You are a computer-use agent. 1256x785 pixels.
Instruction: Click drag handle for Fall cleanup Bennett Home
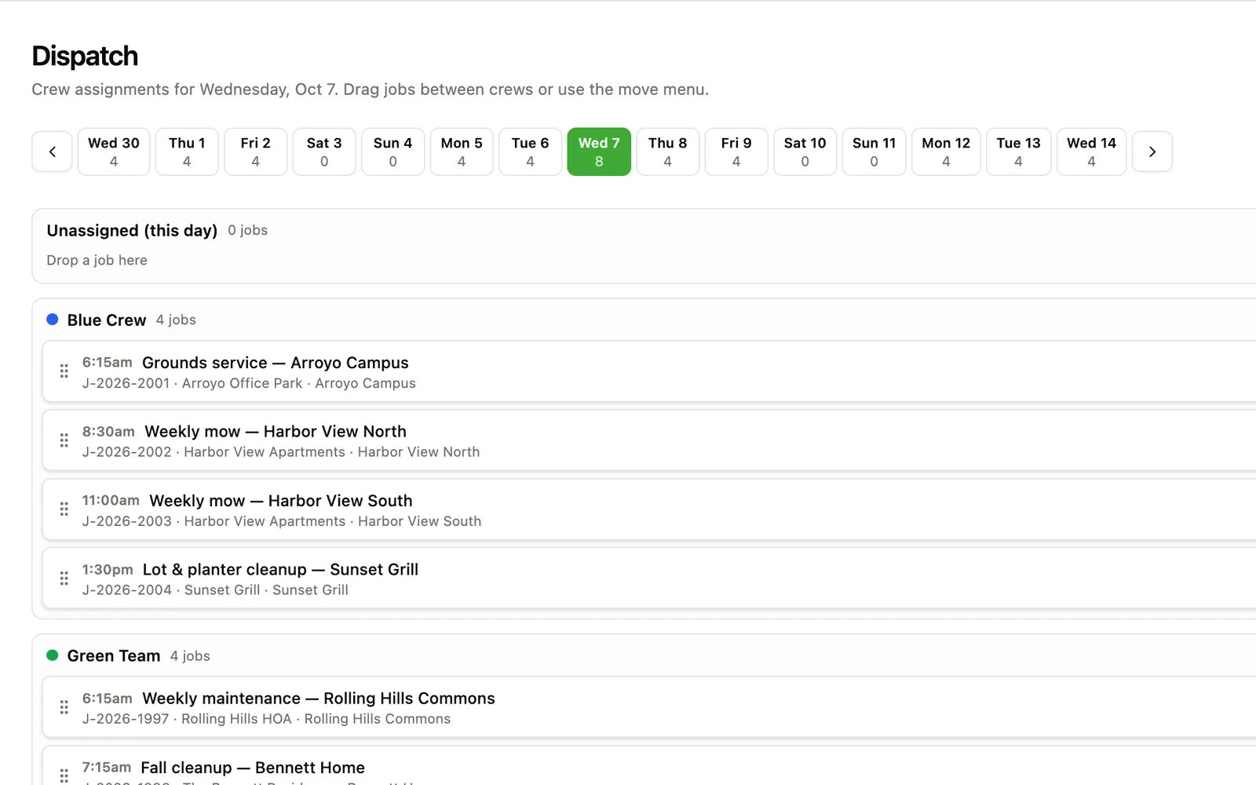tap(64, 776)
